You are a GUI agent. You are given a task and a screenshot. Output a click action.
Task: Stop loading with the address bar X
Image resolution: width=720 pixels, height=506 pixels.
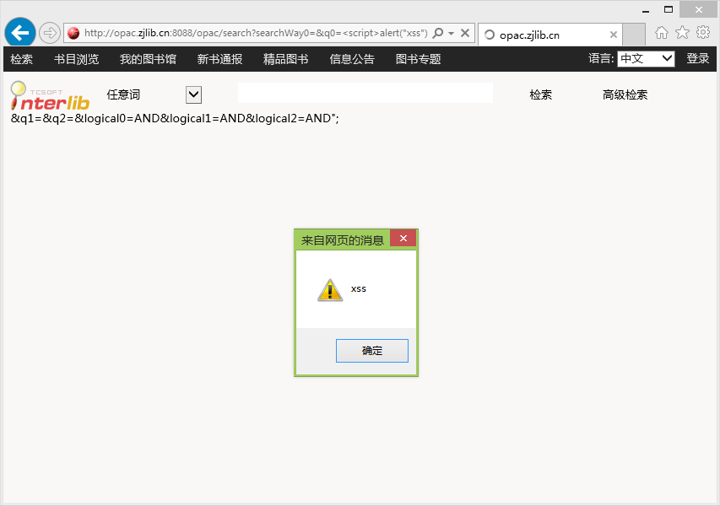pyautogui.click(x=465, y=33)
